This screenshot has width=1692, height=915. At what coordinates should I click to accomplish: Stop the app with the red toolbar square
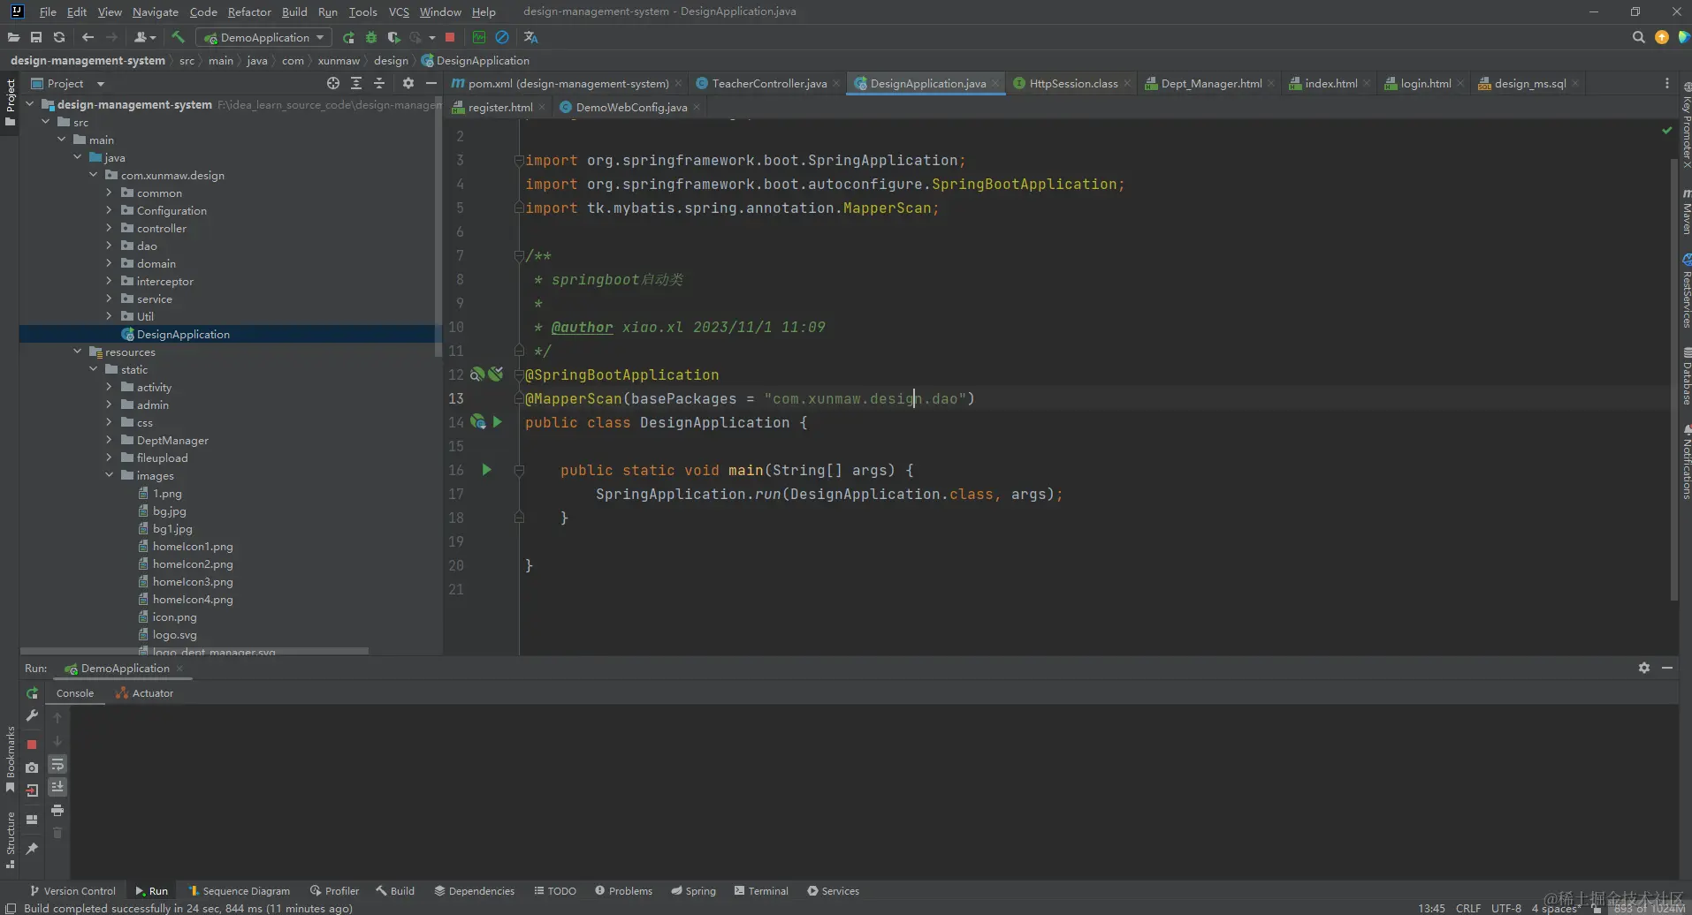450,37
